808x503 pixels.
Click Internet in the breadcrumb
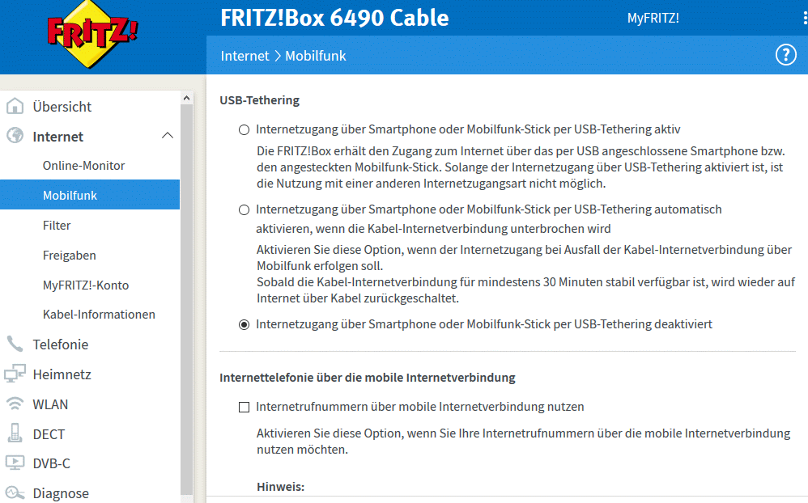[x=245, y=56]
